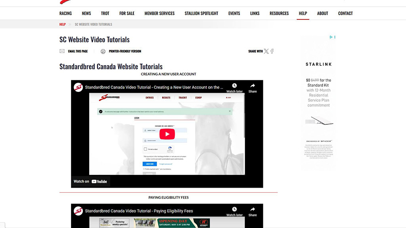
Task: Click Watch later on the Eligibility Fees video
Action: click(x=234, y=211)
